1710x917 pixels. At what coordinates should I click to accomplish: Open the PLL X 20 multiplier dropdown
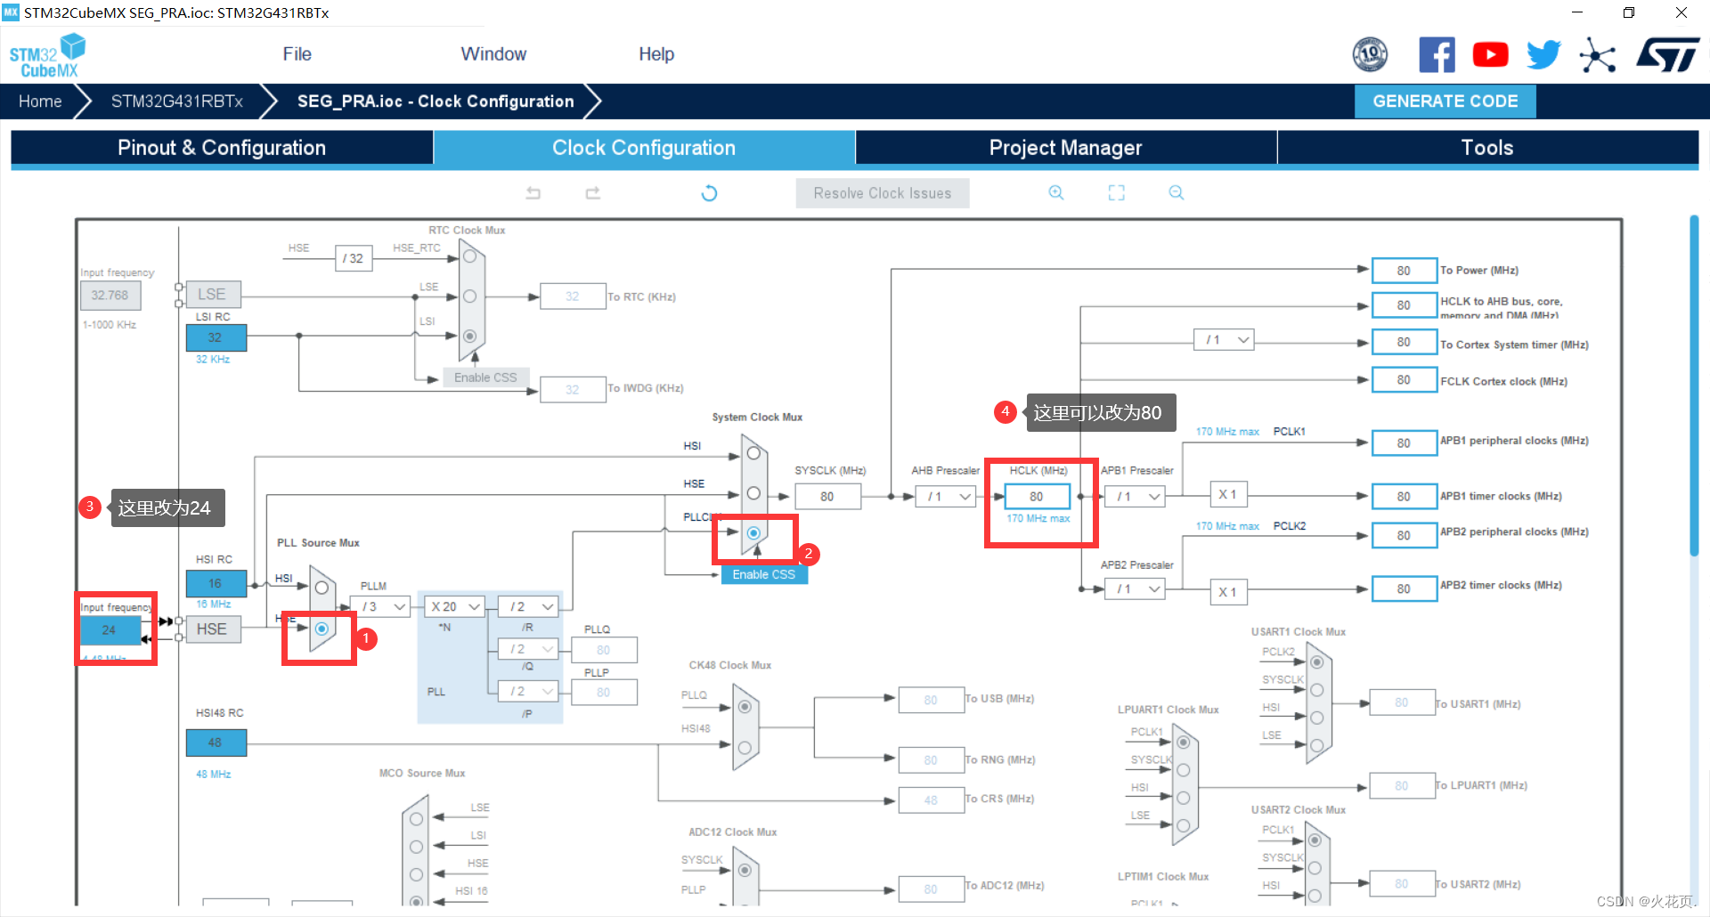(x=454, y=606)
